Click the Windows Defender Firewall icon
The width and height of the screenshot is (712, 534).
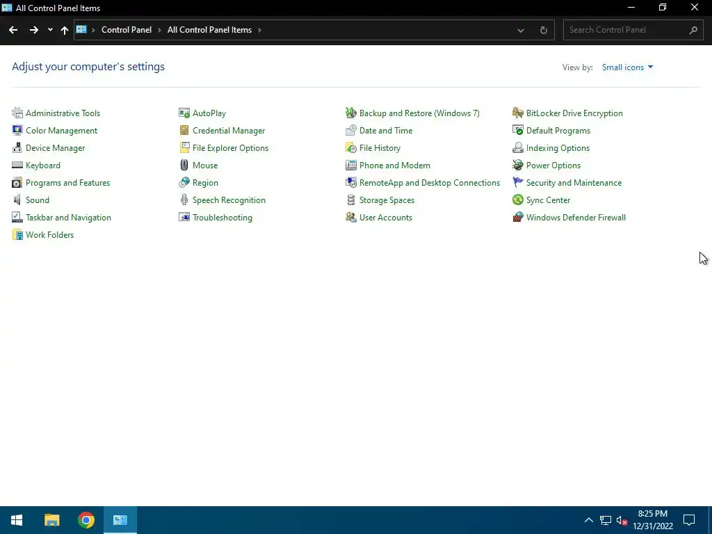517,217
